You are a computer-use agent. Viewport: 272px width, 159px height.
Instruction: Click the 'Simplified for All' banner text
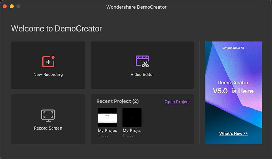pyautogui.click(x=233, y=48)
